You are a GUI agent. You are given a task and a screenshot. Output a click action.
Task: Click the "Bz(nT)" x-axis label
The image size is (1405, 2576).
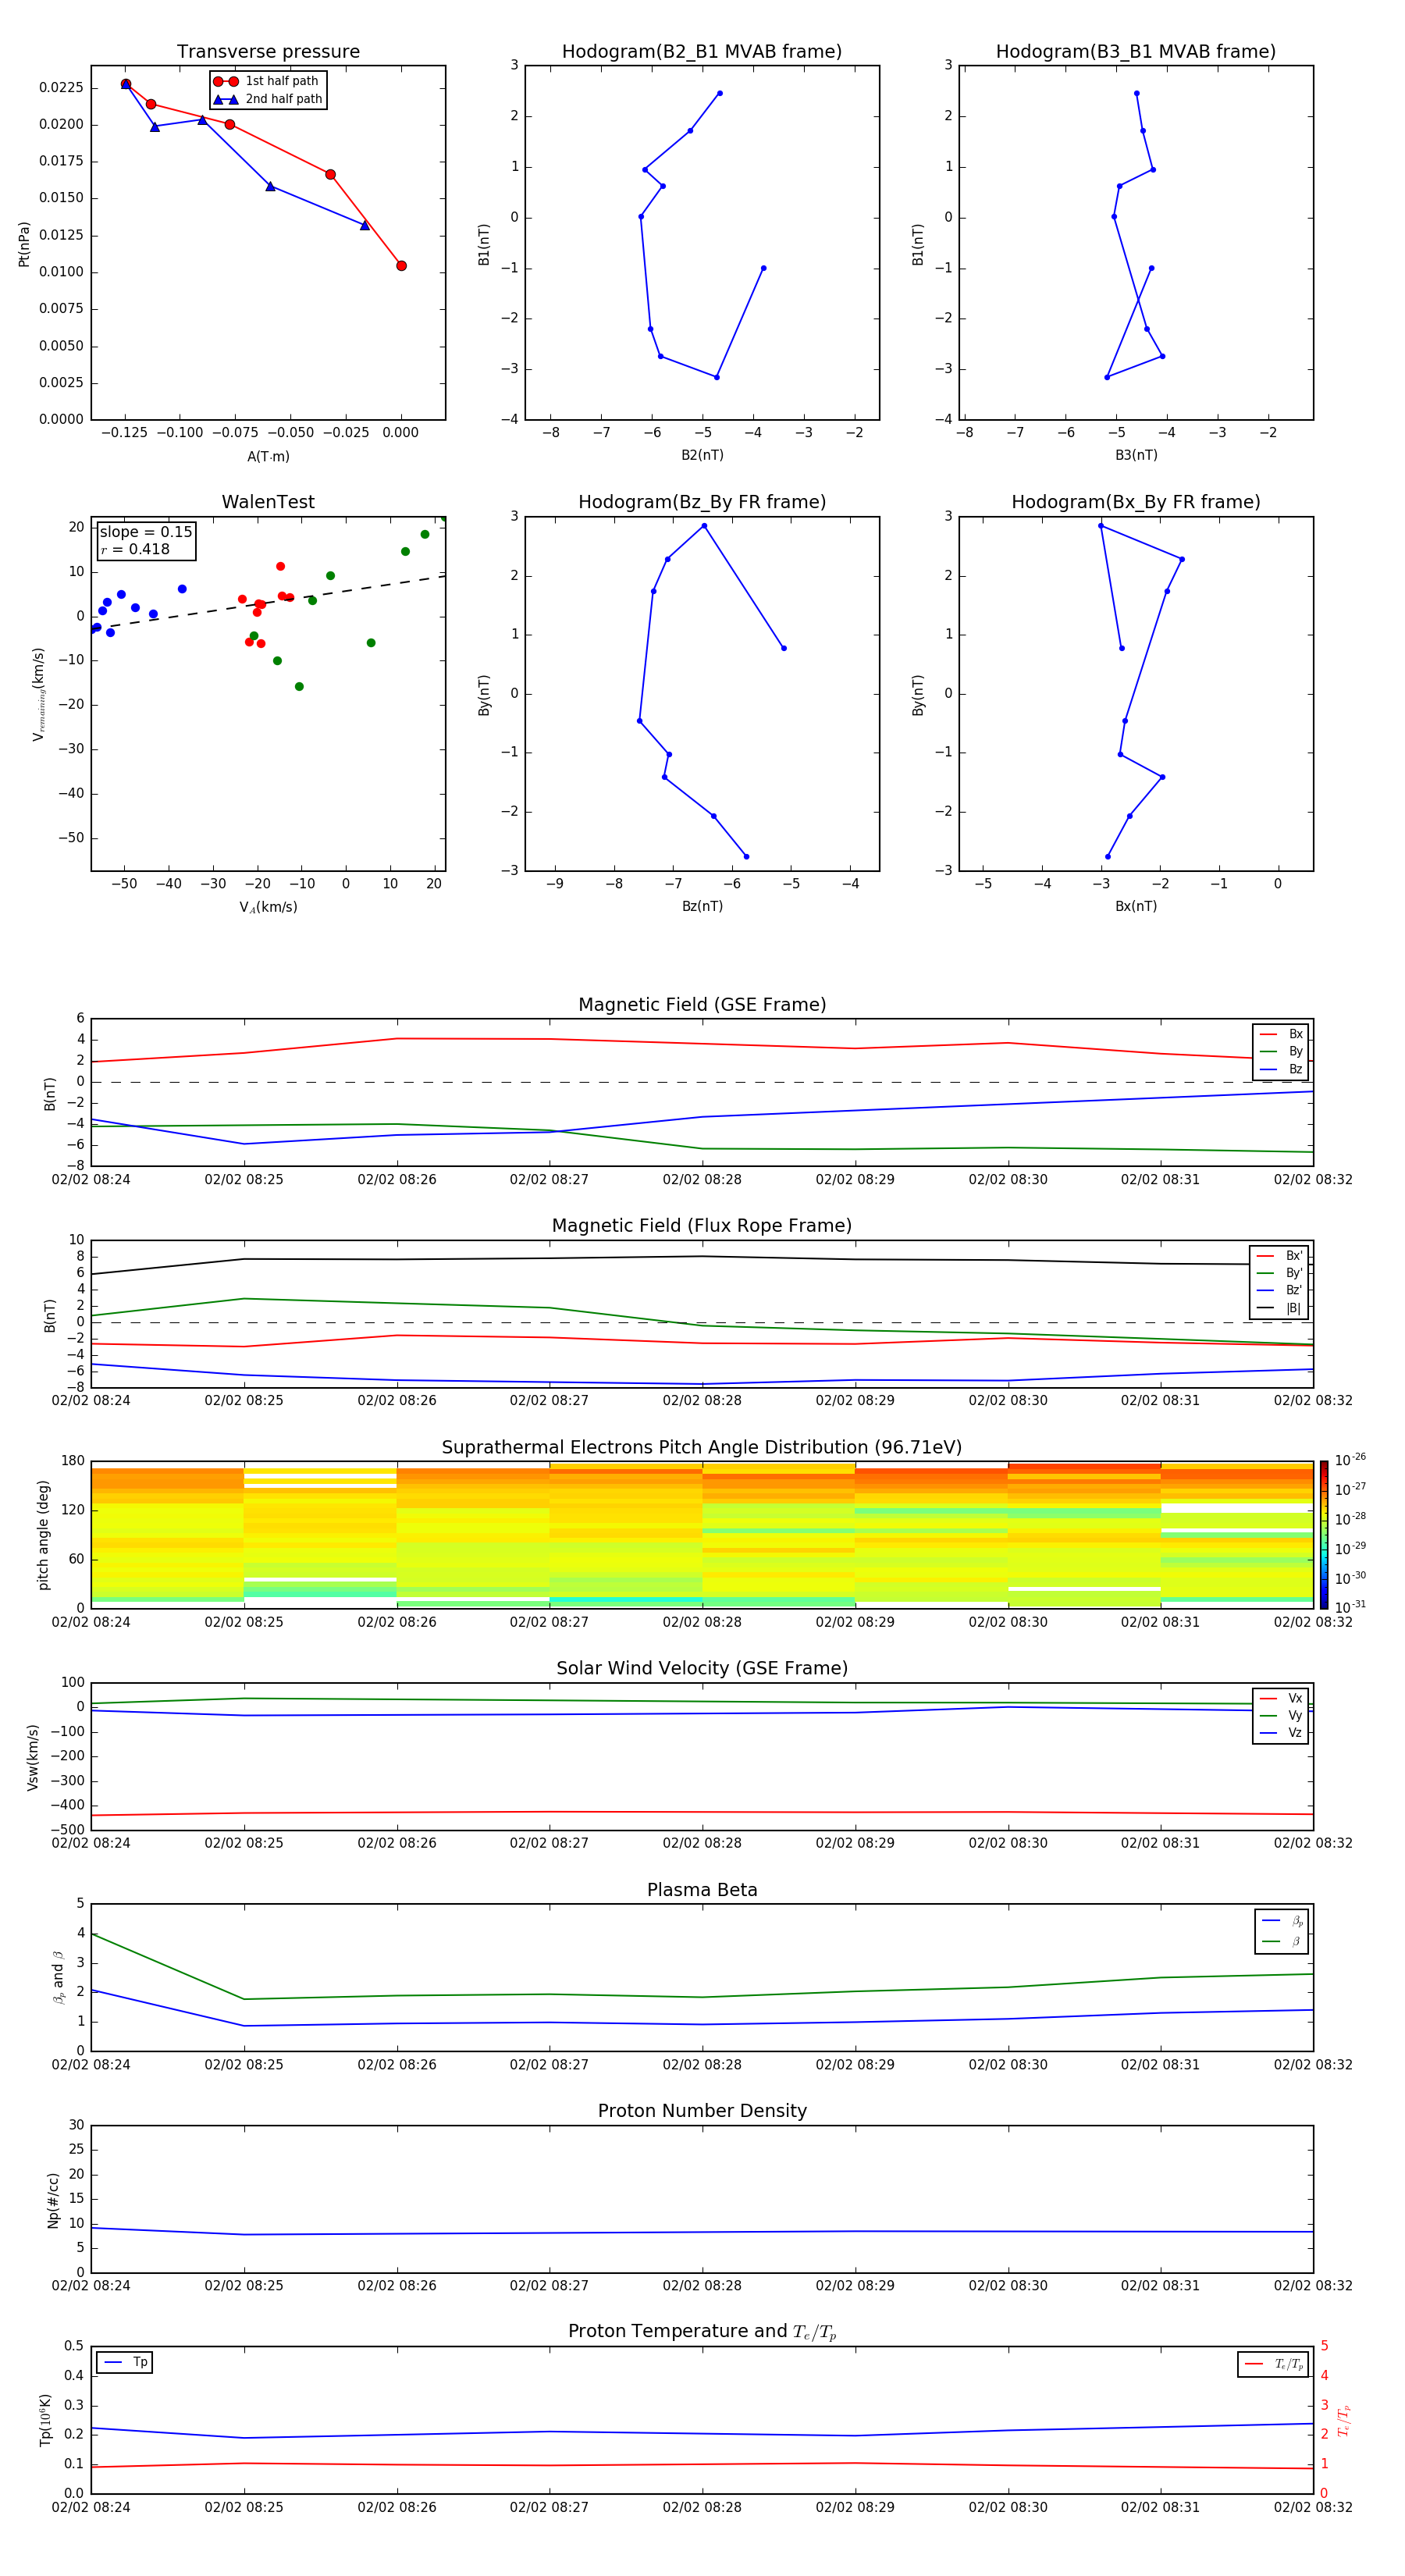click(702, 906)
